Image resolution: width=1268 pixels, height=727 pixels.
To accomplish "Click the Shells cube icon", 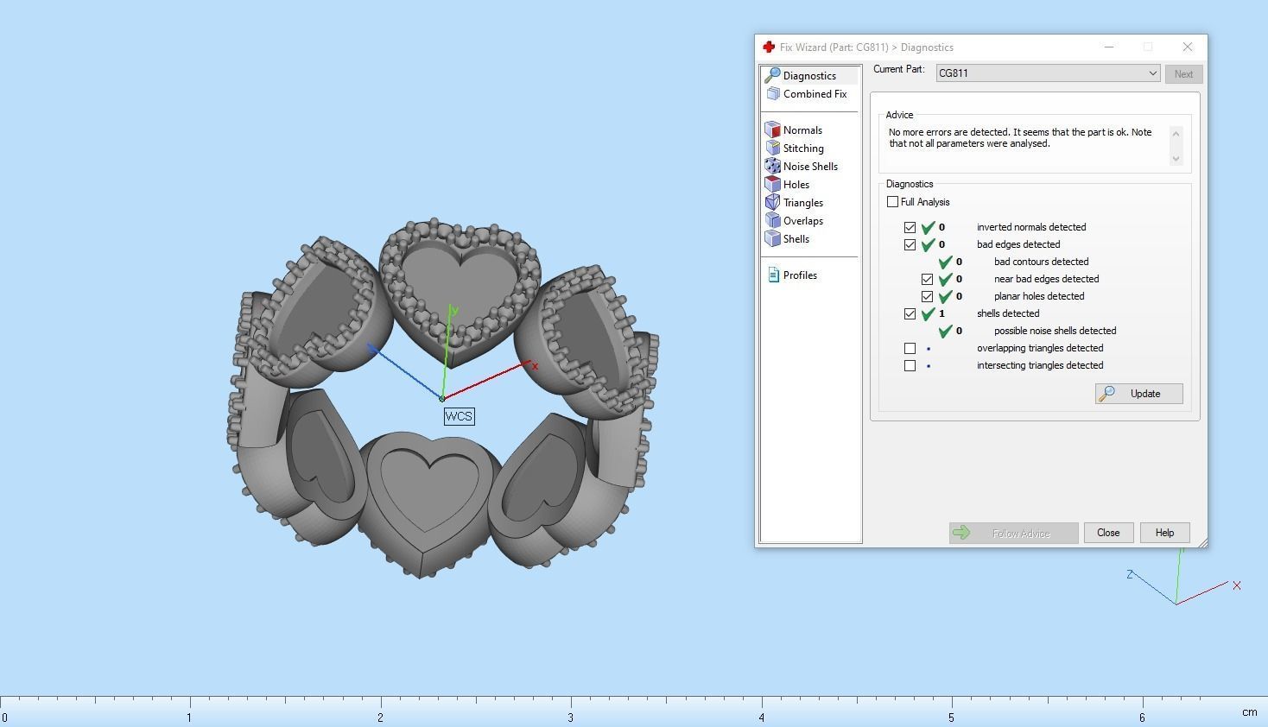I will tap(773, 239).
